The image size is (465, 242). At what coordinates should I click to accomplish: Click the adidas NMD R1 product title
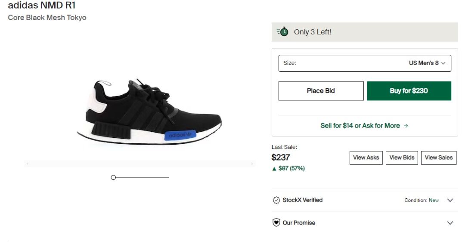click(x=42, y=6)
